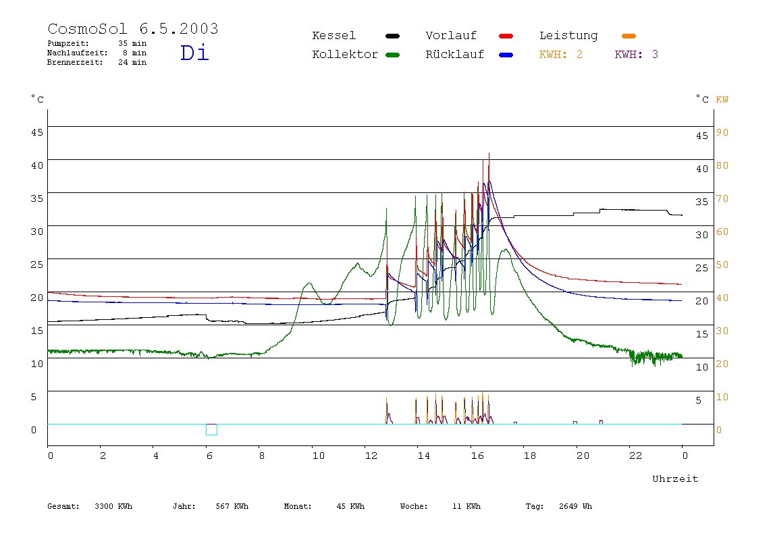This screenshot has width=775, height=548.
Task: Click x-axis tick label '18'
Action: click(530, 456)
